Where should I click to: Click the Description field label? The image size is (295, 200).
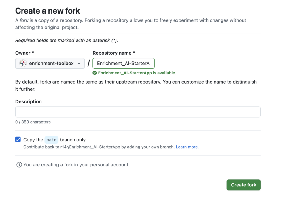click(x=29, y=101)
